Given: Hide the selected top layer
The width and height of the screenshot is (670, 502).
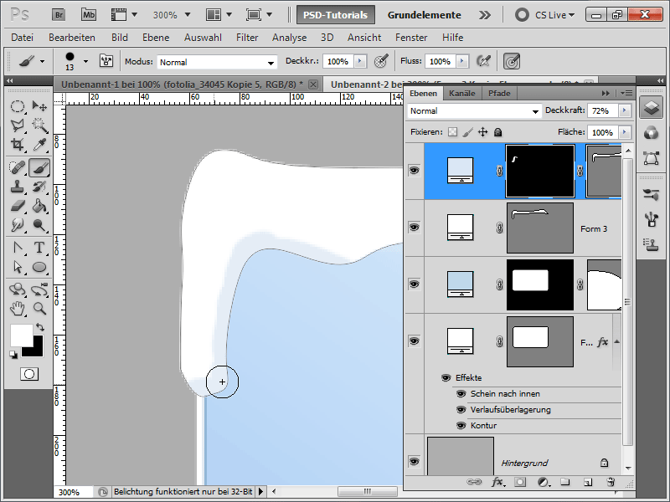Looking at the screenshot, I should pyautogui.click(x=414, y=171).
